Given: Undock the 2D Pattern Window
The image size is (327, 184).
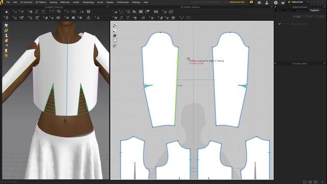Looking at the screenshot, I should click(x=271, y=7).
